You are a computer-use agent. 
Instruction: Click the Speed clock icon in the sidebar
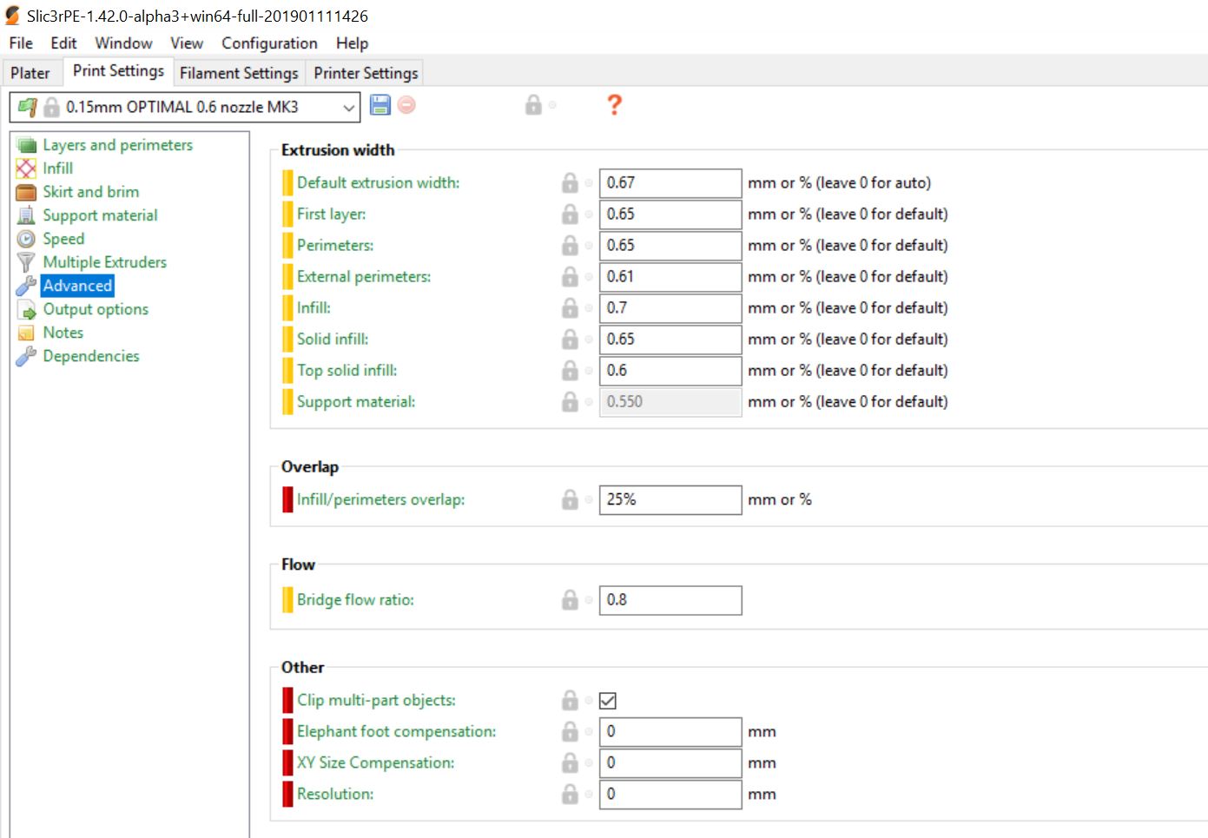pos(26,239)
